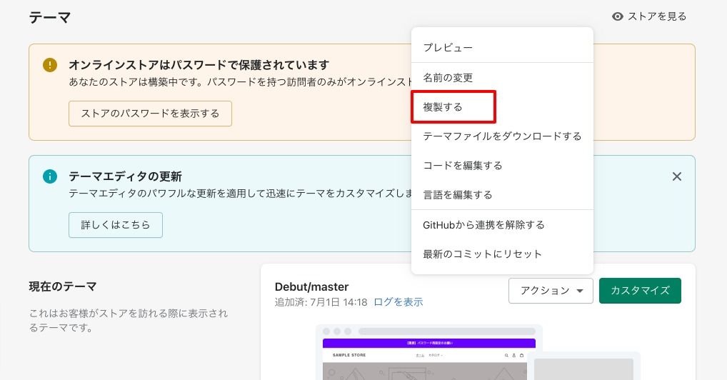The height and width of the screenshot is (380, 727).
Task: Click the 追加済: 7月1日 14:18 text
Action: click(321, 303)
